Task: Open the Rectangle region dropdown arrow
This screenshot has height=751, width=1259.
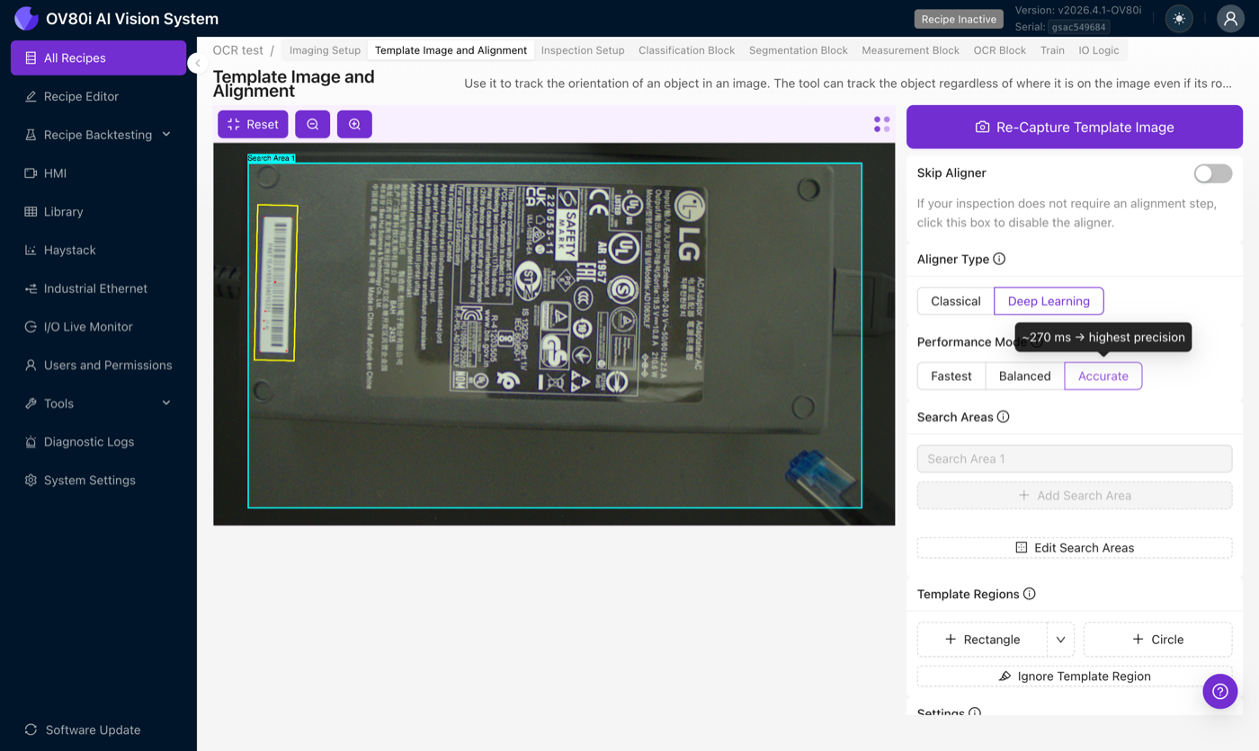Action: coord(1060,640)
